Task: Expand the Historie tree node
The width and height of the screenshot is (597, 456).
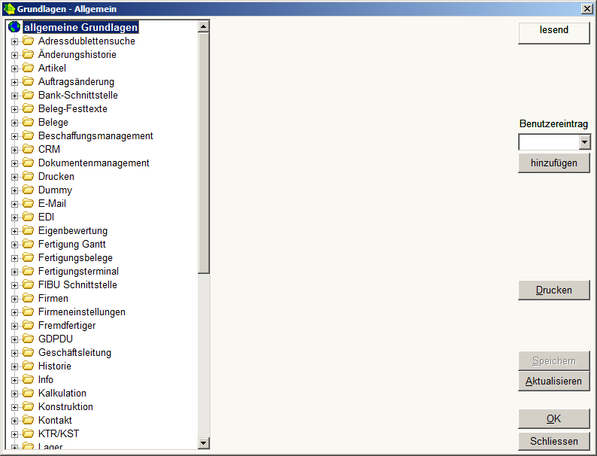Action: 14,366
